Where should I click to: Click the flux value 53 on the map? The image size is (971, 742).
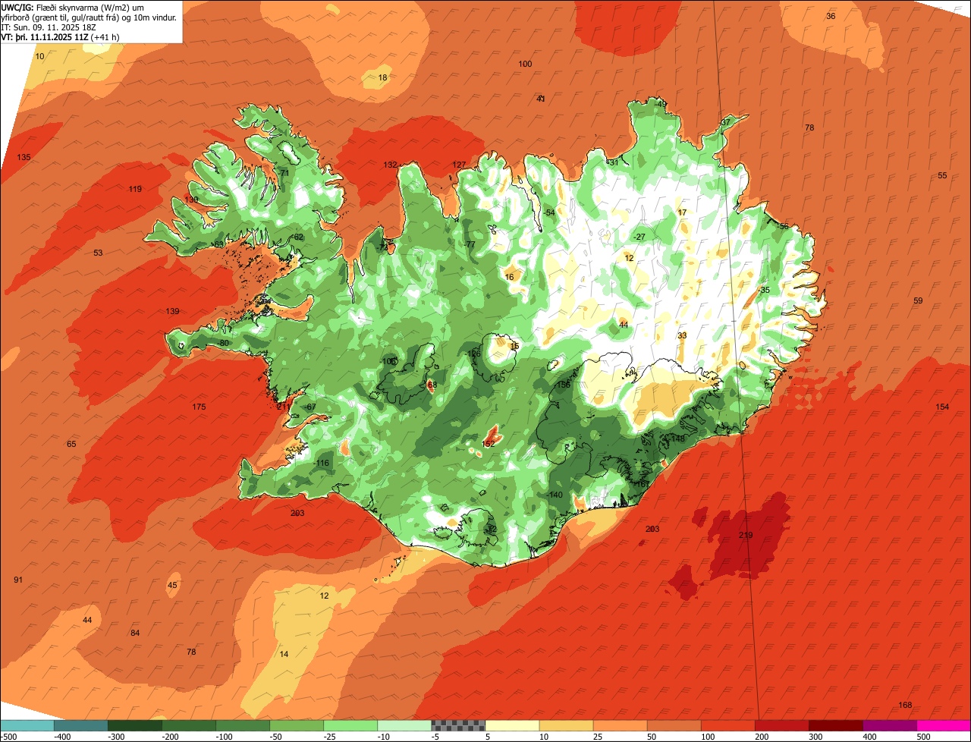pos(98,253)
